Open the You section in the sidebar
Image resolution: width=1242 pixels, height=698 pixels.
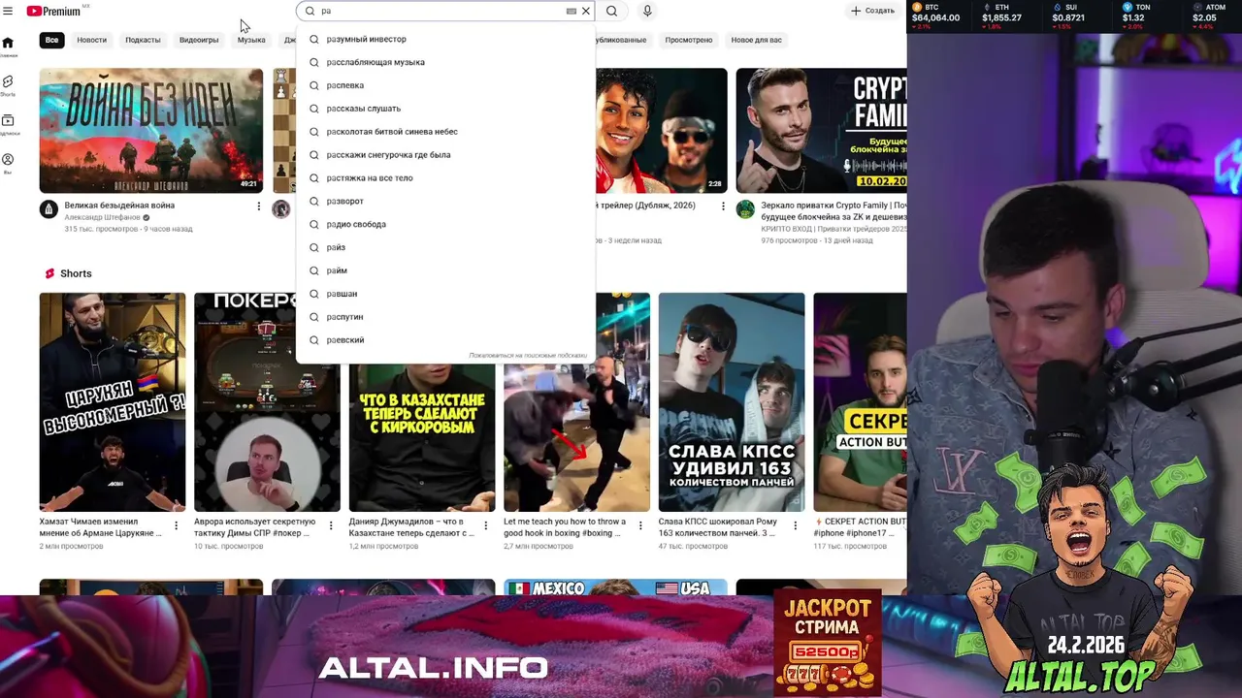[x=8, y=163]
